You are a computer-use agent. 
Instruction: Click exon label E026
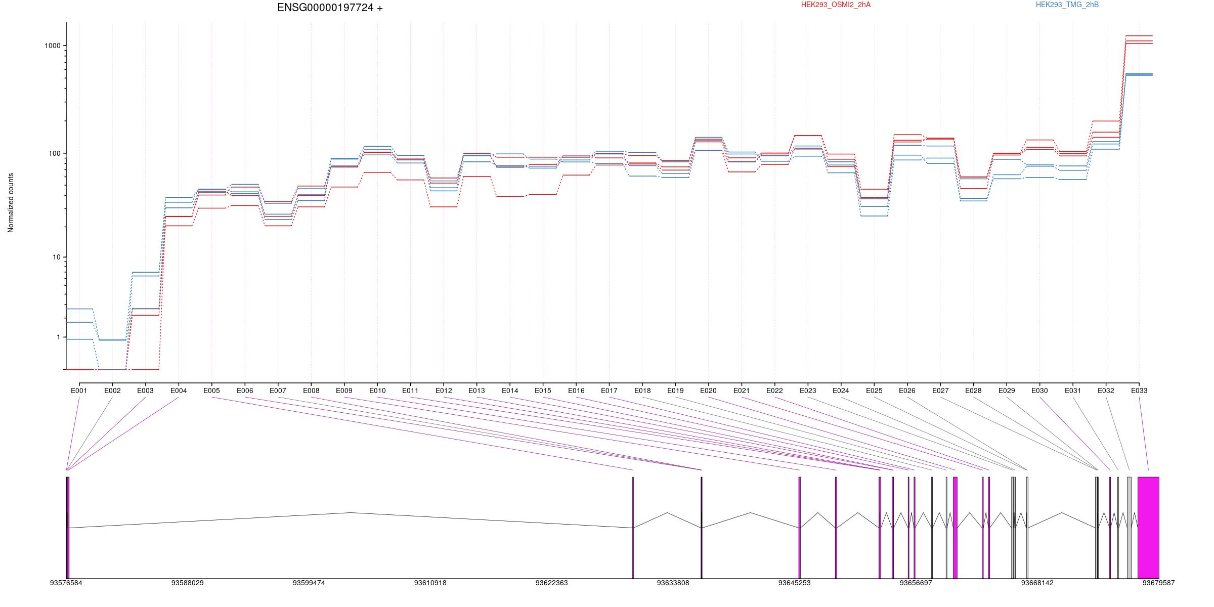pyautogui.click(x=907, y=391)
